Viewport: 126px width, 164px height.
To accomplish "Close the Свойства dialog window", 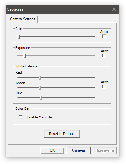I will (114, 9).
